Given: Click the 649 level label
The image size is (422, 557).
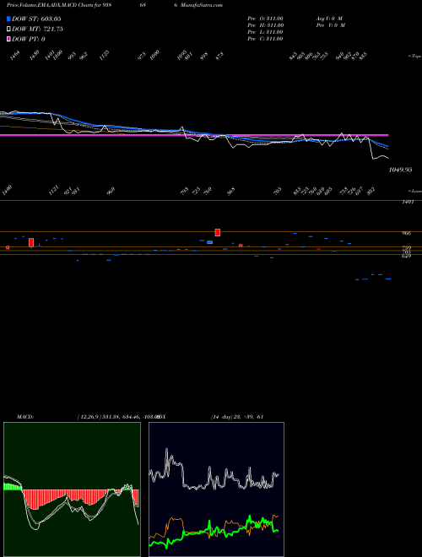Looking at the screenshot, I should pos(407,256).
